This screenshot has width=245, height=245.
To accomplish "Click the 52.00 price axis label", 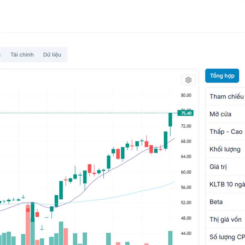I will [186, 203].
